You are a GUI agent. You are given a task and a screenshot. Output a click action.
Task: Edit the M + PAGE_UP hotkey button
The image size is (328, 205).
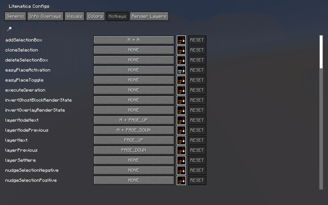[134, 120]
